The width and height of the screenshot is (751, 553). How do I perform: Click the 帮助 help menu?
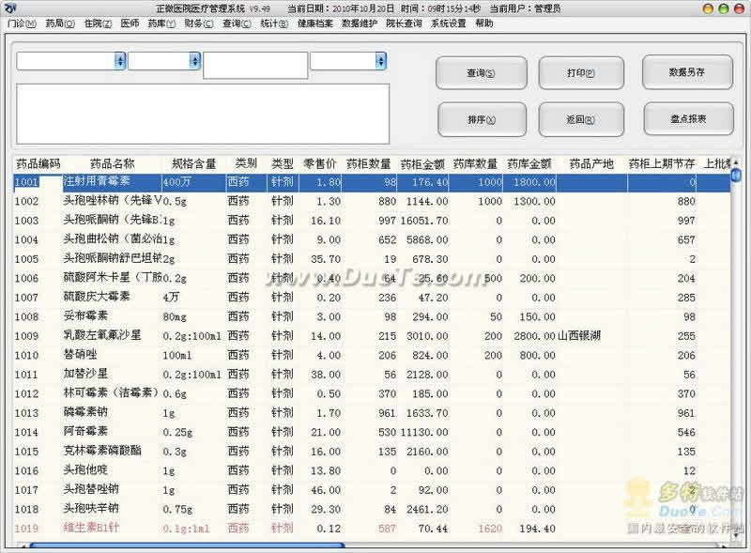tap(484, 23)
